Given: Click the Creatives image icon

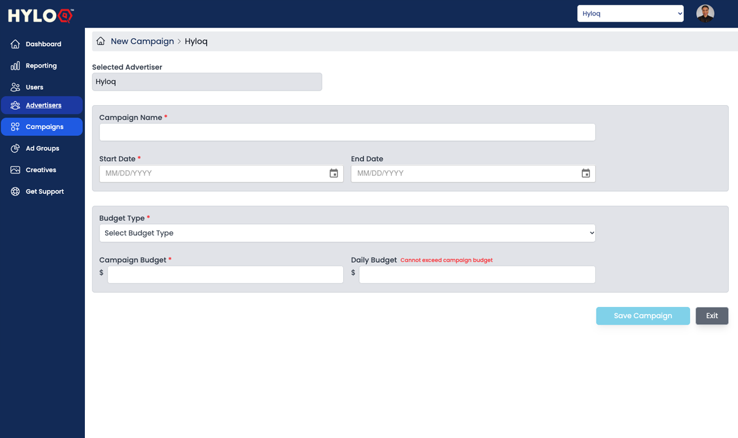Looking at the screenshot, I should click(15, 170).
